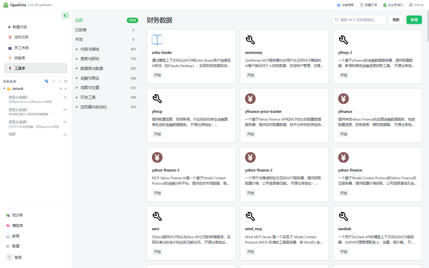Focus the 搜索 MCP search field

(x=359, y=20)
